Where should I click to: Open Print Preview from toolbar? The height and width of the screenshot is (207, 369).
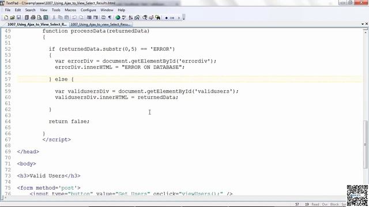click(x=39, y=18)
